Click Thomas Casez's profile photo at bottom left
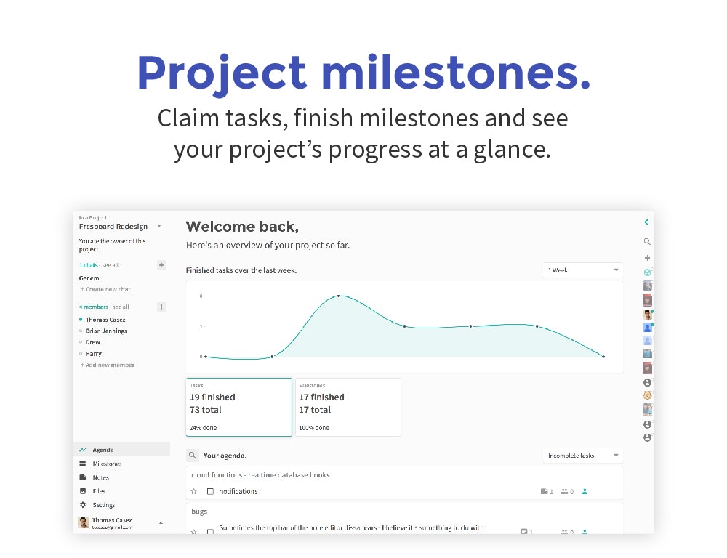This screenshot has width=727, height=558. coord(83,523)
